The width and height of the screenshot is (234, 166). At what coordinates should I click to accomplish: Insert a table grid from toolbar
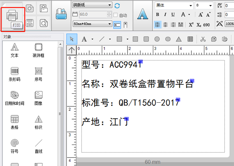(x=190, y=39)
